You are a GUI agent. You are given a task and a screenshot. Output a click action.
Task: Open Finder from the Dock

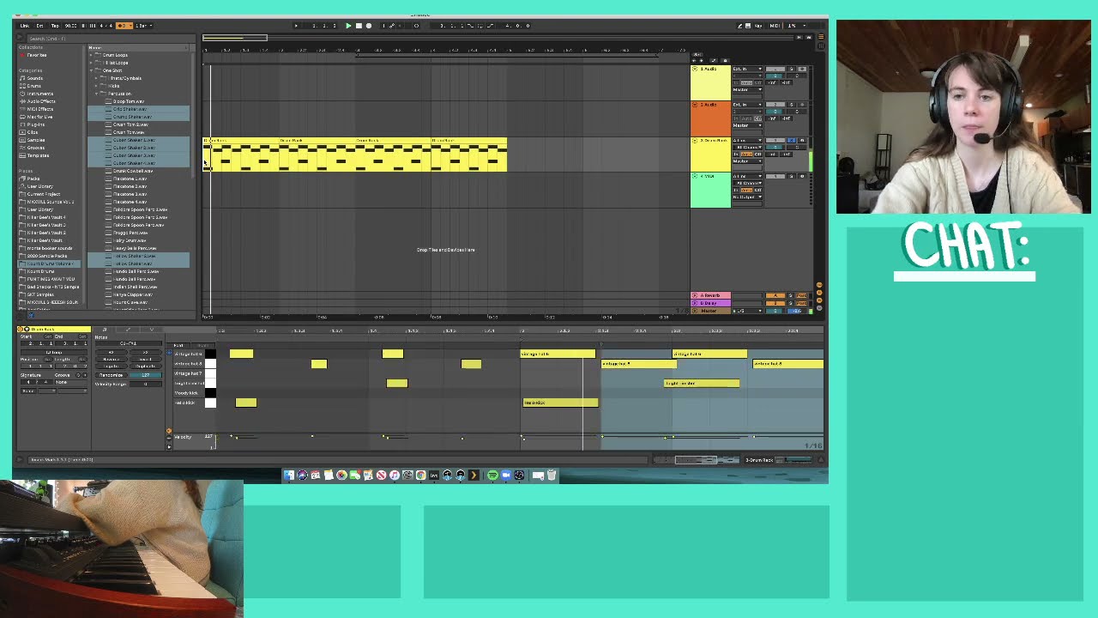pyautogui.click(x=289, y=476)
